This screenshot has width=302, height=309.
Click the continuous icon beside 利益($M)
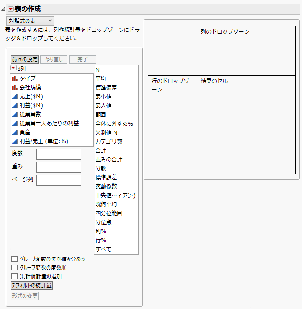(15, 105)
